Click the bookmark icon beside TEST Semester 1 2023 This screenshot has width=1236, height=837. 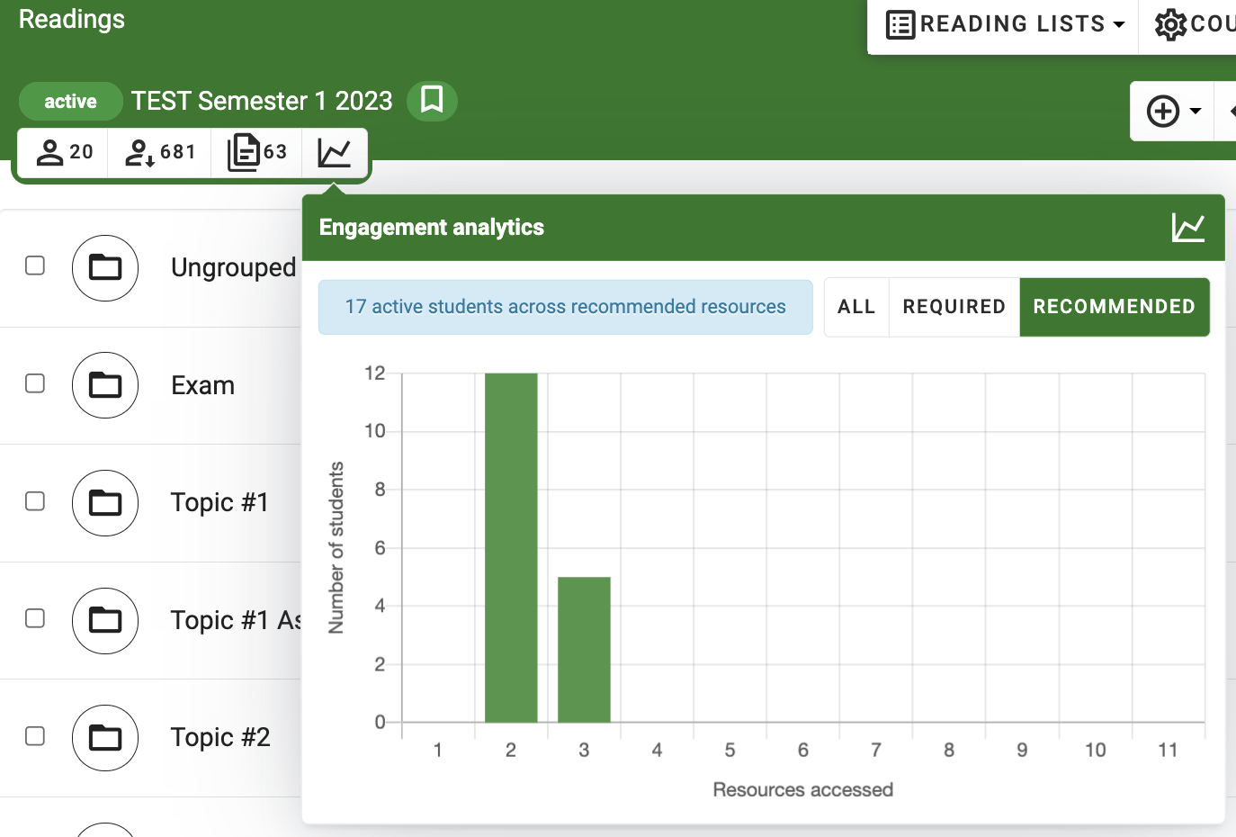click(x=432, y=101)
